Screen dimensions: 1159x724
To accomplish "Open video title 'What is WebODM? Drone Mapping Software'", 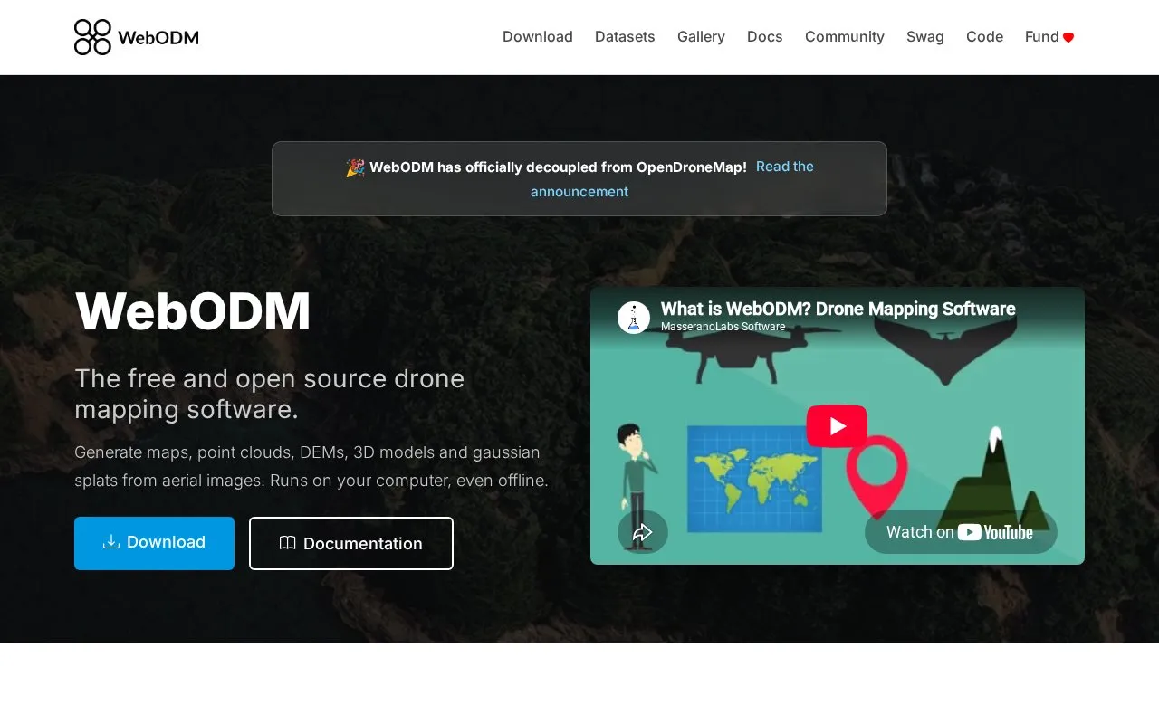I will [x=838, y=309].
